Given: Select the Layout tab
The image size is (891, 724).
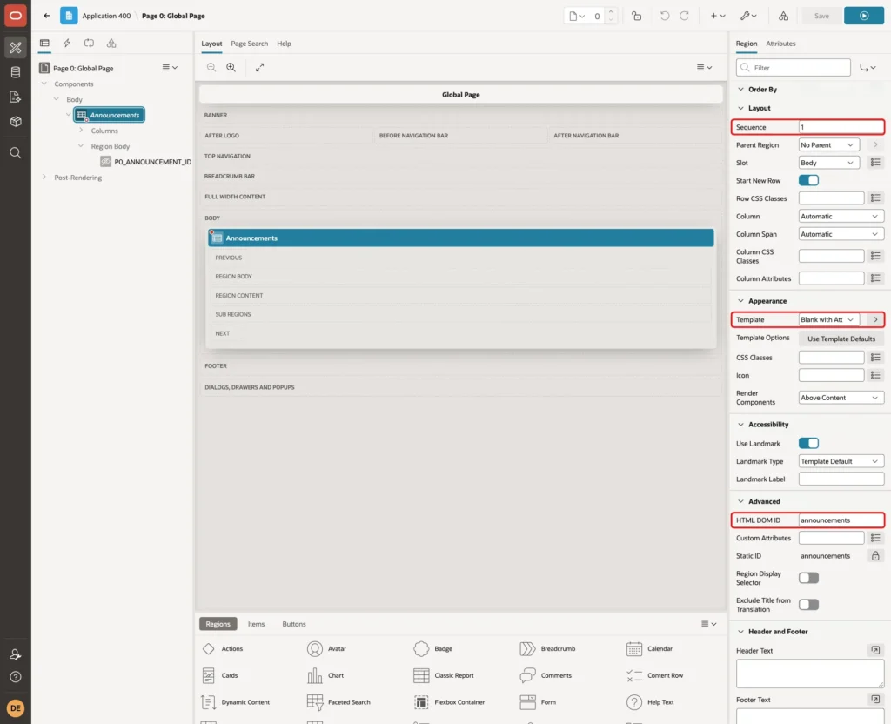Looking at the screenshot, I should pyautogui.click(x=211, y=44).
